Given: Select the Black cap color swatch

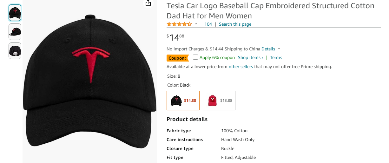Looking at the screenshot, I should [x=183, y=101].
